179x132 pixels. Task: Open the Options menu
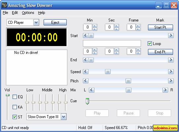(x=28, y=13)
